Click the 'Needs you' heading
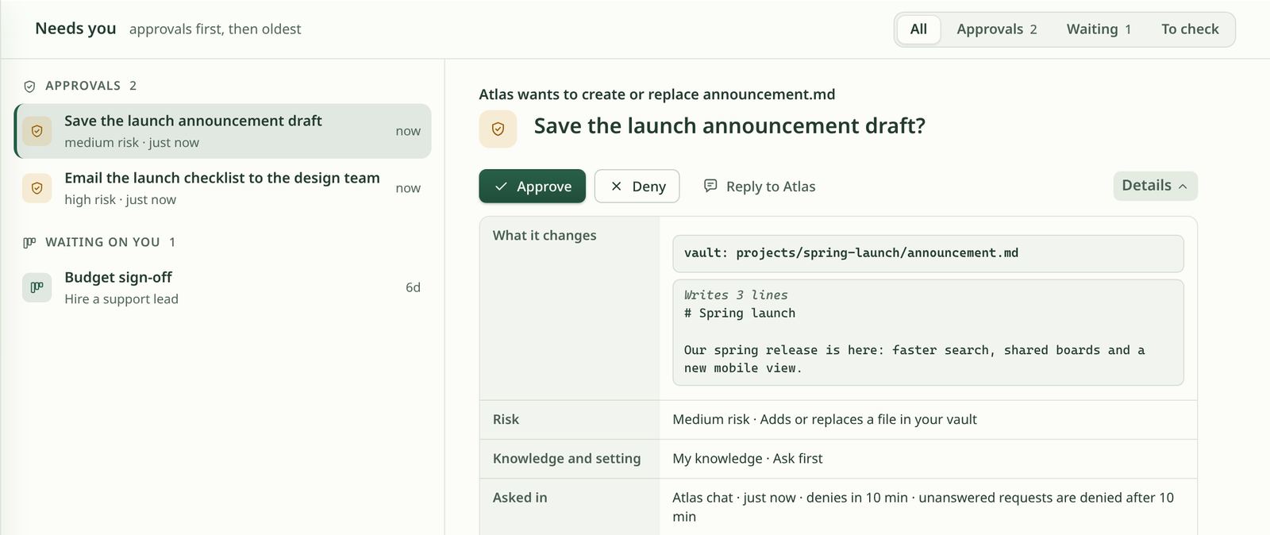The width and height of the screenshot is (1270, 535). pyautogui.click(x=75, y=29)
